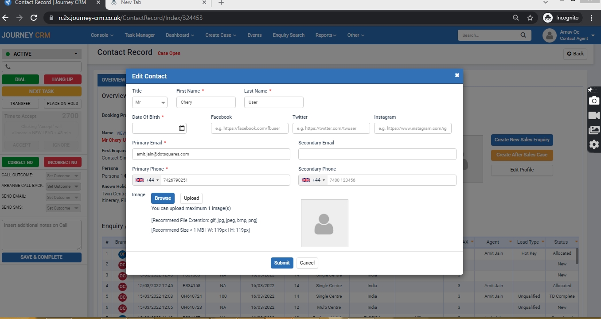Click the Edit Profile button
Screen dimensions: 601x319
pyautogui.click(x=522, y=170)
